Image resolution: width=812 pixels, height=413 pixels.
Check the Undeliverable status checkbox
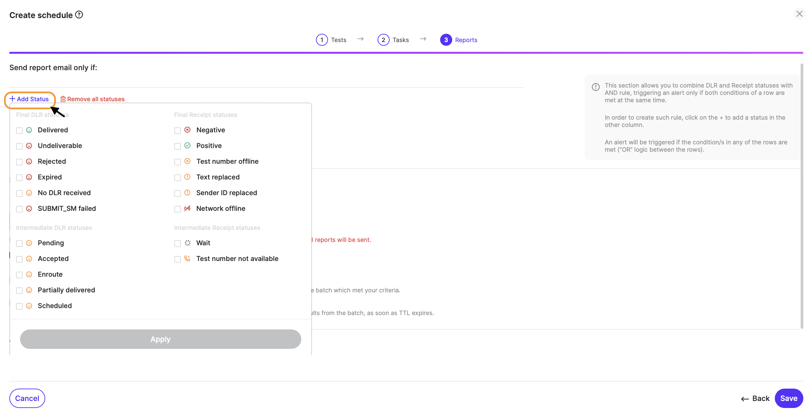pyautogui.click(x=19, y=146)
